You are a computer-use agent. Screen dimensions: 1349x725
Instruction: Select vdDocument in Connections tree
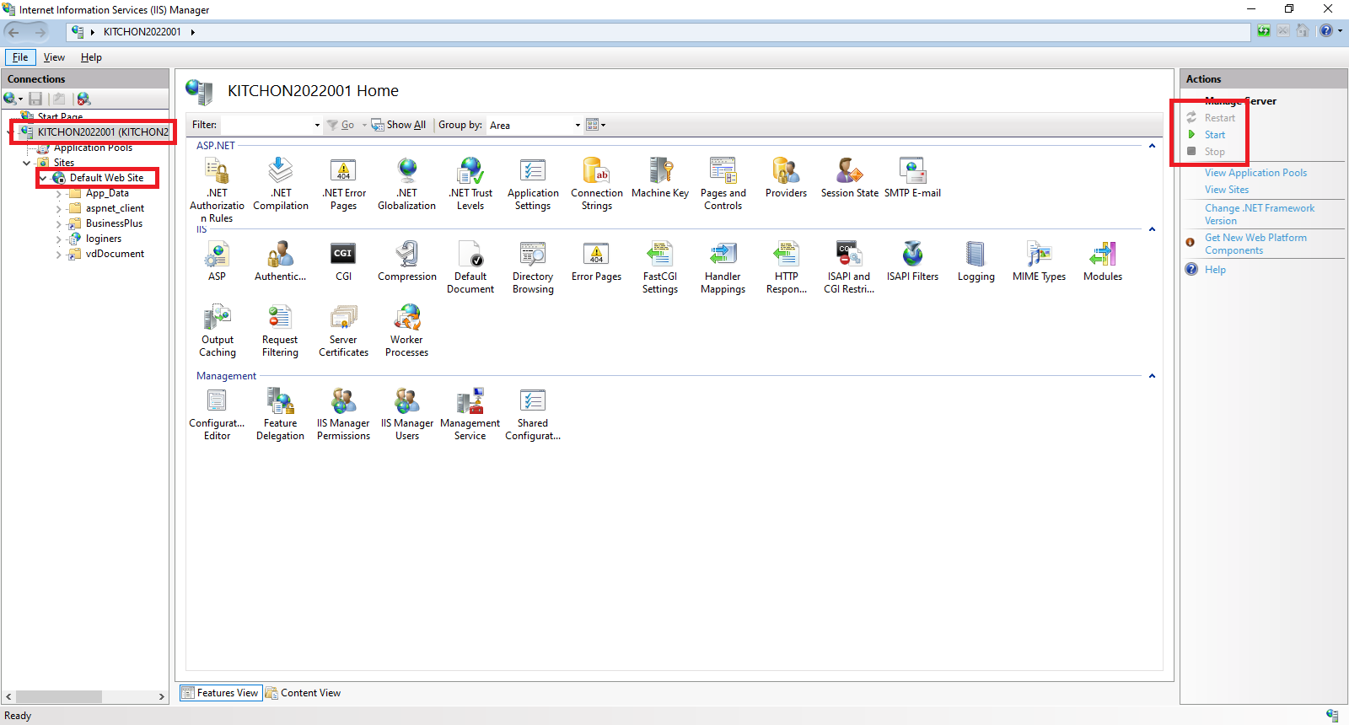(115, 254)
